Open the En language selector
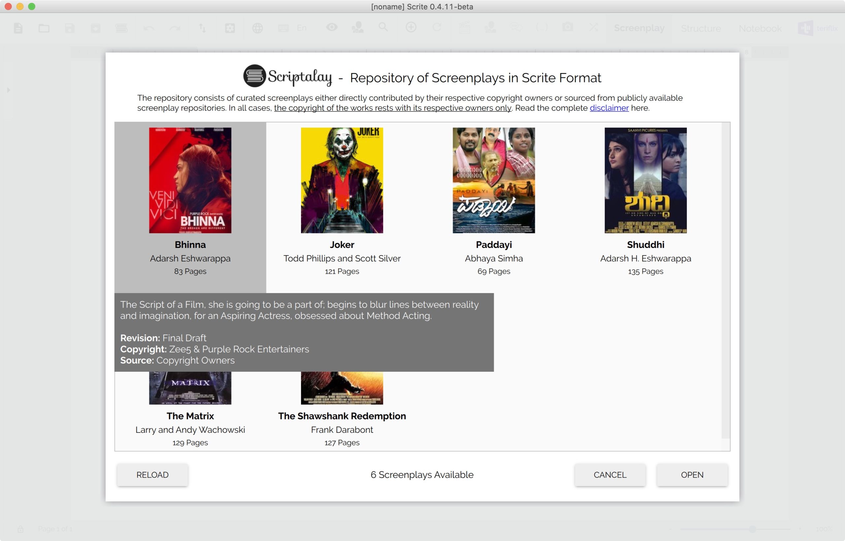Screen dimensions: 845x541 pyautogui.click(x=302, y=28)
